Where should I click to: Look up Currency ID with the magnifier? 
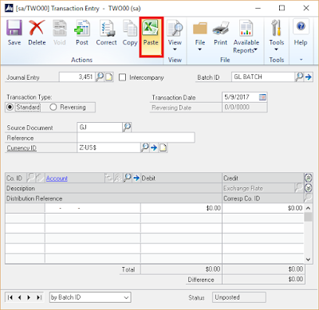pos(144,147)
